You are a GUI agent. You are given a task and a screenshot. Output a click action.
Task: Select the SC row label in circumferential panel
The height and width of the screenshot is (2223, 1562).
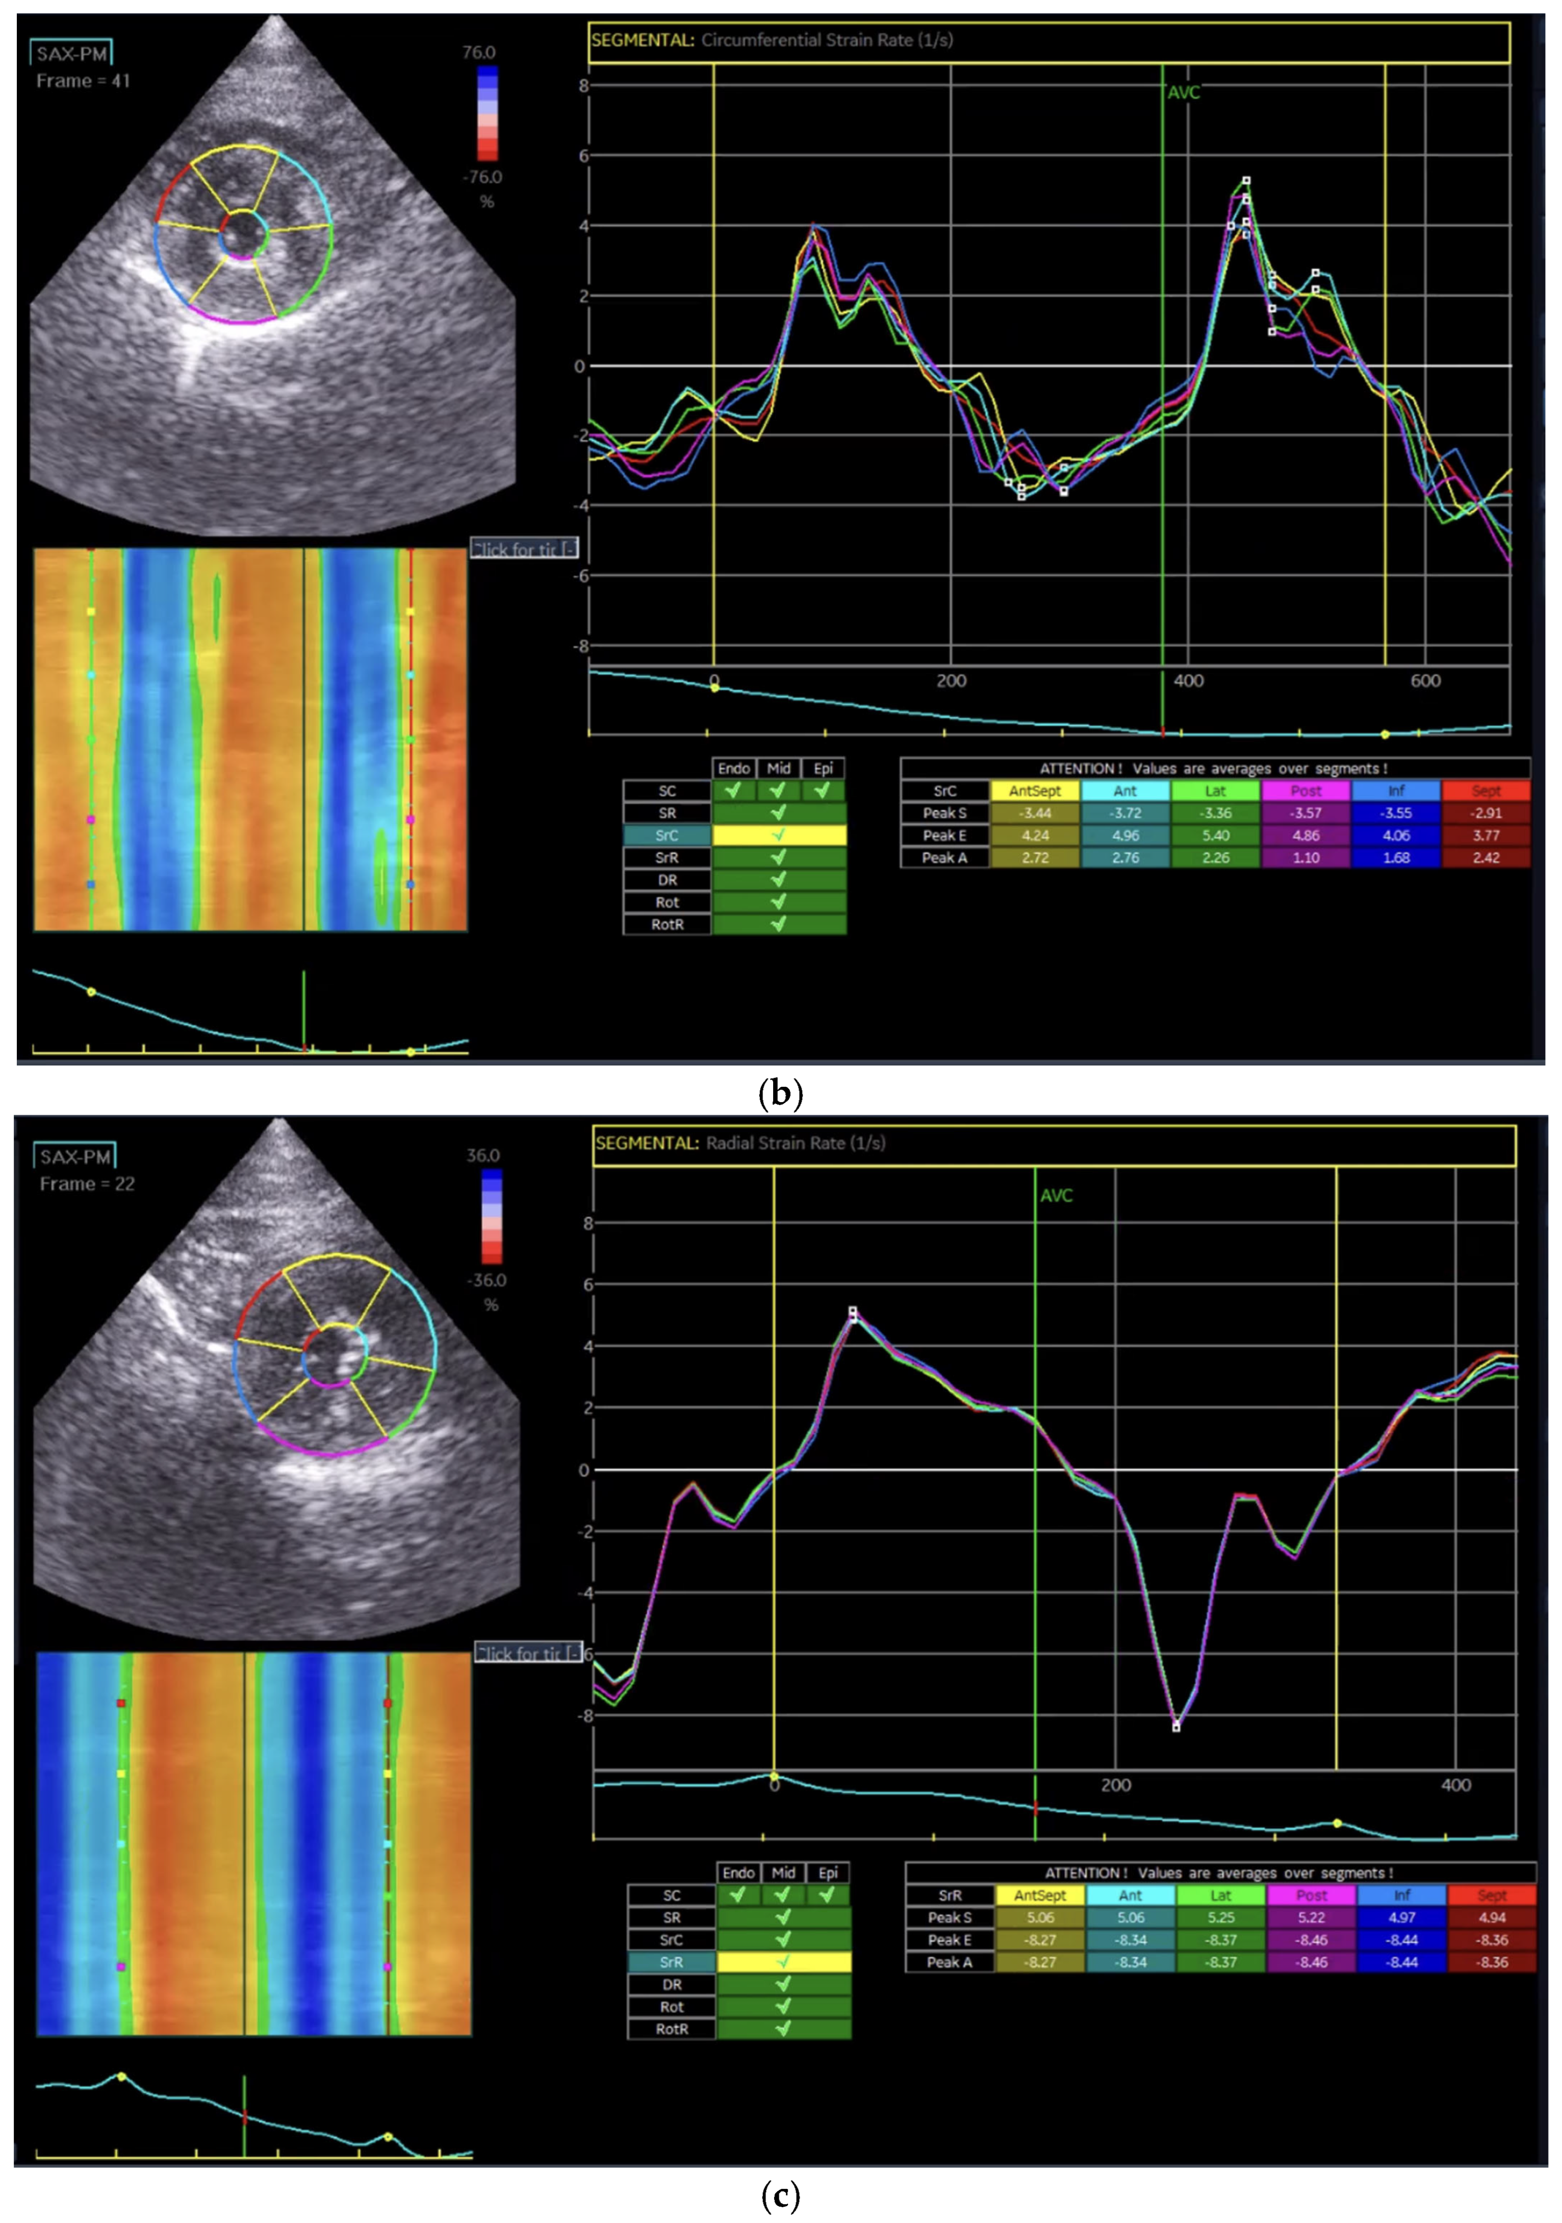667,790
